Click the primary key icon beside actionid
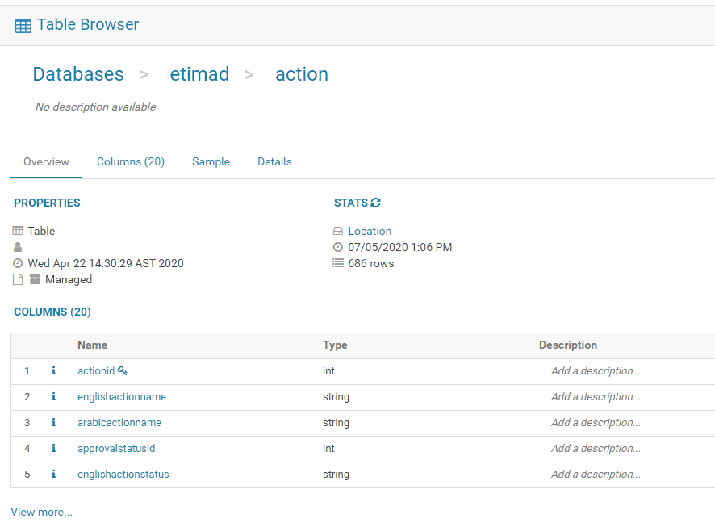715x523 pixels. click(122, 370)
